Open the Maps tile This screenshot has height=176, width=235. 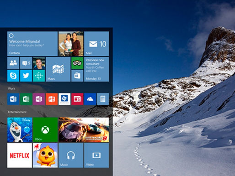click(x=58, y=69)
